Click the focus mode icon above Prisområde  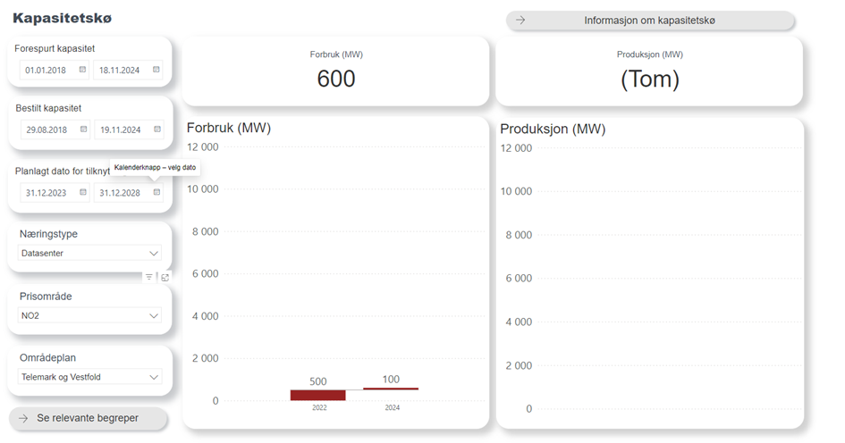[x=165, y=278]
